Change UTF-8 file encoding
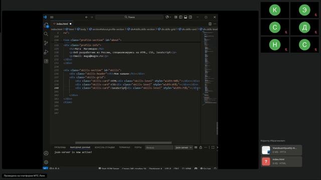Image resolution: width=321 pixels, height=180 pixels. [x=168, y=168]
